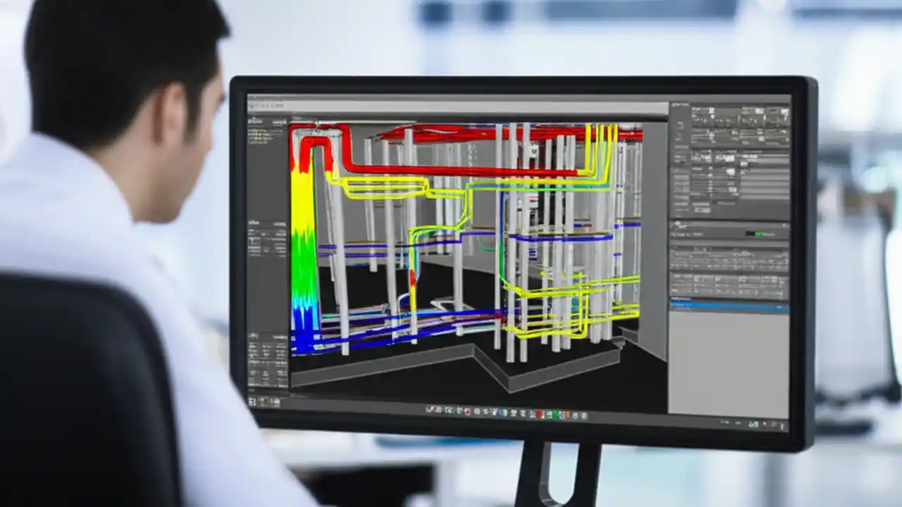Select the highlighted blue row in bottom right list

[729, 304]
